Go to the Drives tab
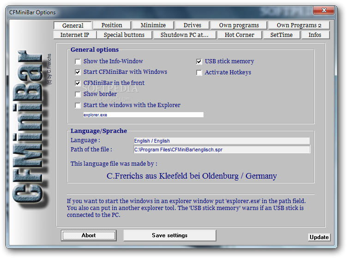This screenshot has width=347, height=258. tap(192, 25)
